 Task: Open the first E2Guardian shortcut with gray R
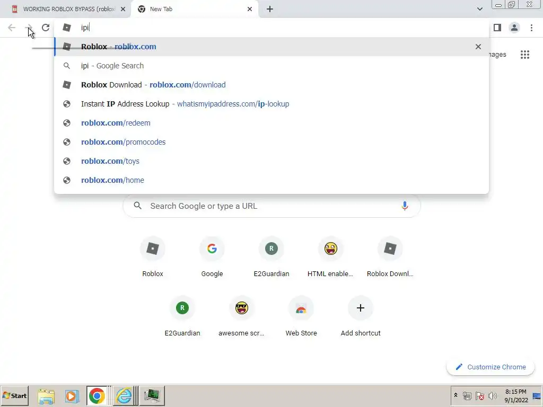point(271,258)
